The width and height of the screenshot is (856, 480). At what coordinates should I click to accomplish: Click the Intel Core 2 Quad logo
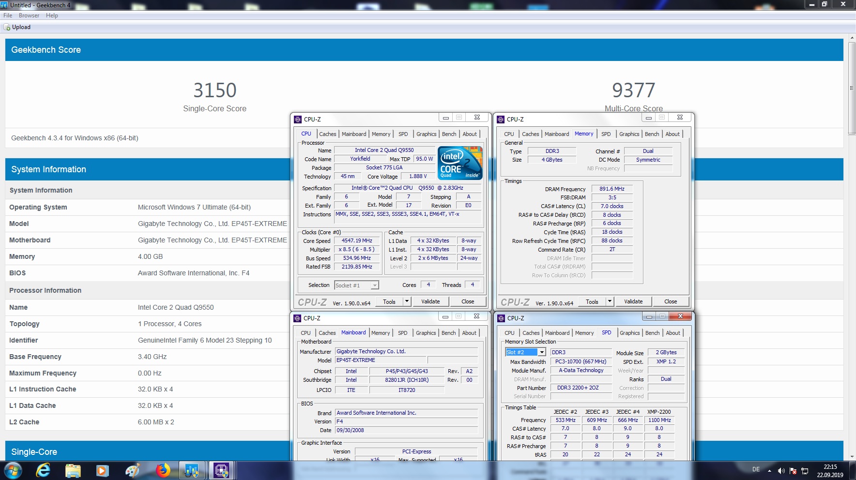pyautogui.click(x=460, y=163)
